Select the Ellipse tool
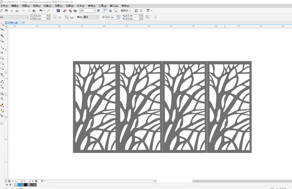This screenshot has width=292, height=189. click(x=2, y=64)
